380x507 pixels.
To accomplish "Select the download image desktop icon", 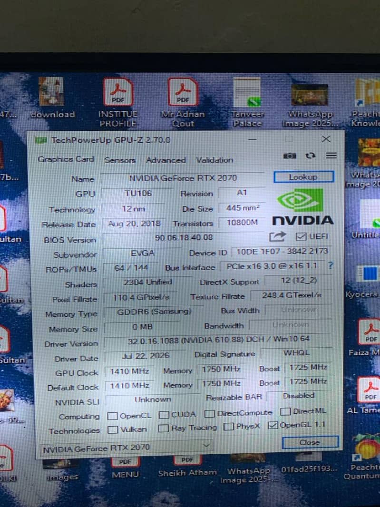I will tap(52, 97).
